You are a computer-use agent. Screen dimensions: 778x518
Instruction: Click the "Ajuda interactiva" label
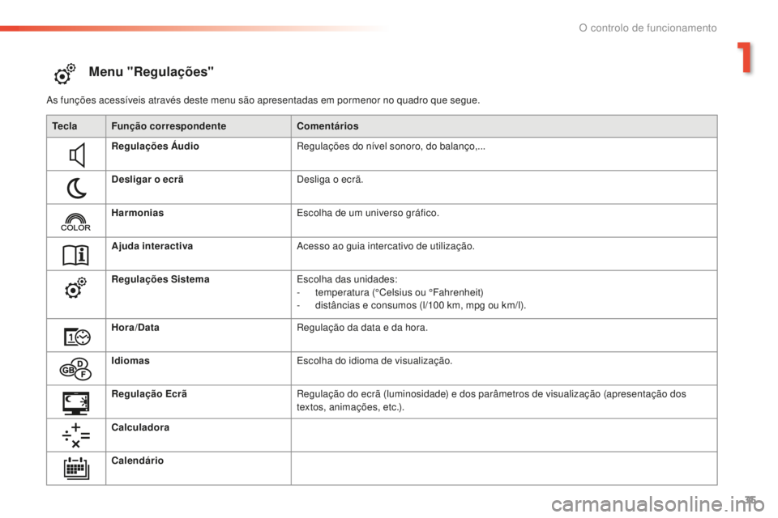tap(152, 246)
